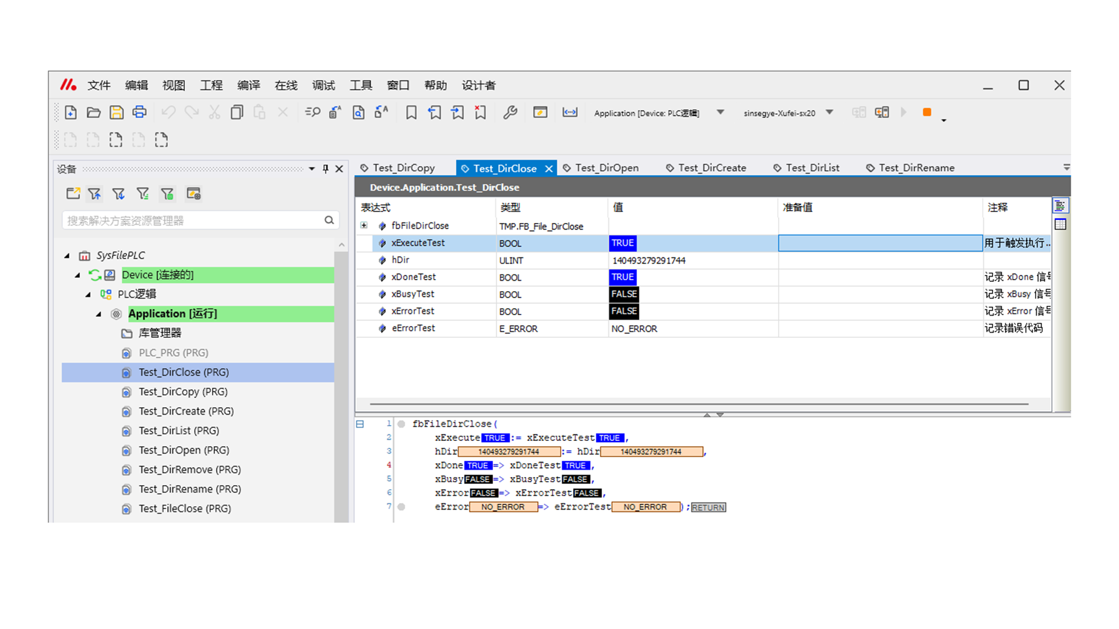Open the Find search-lines icon
The height and width of the screenshot is (629, 1119).
point(312,112)
